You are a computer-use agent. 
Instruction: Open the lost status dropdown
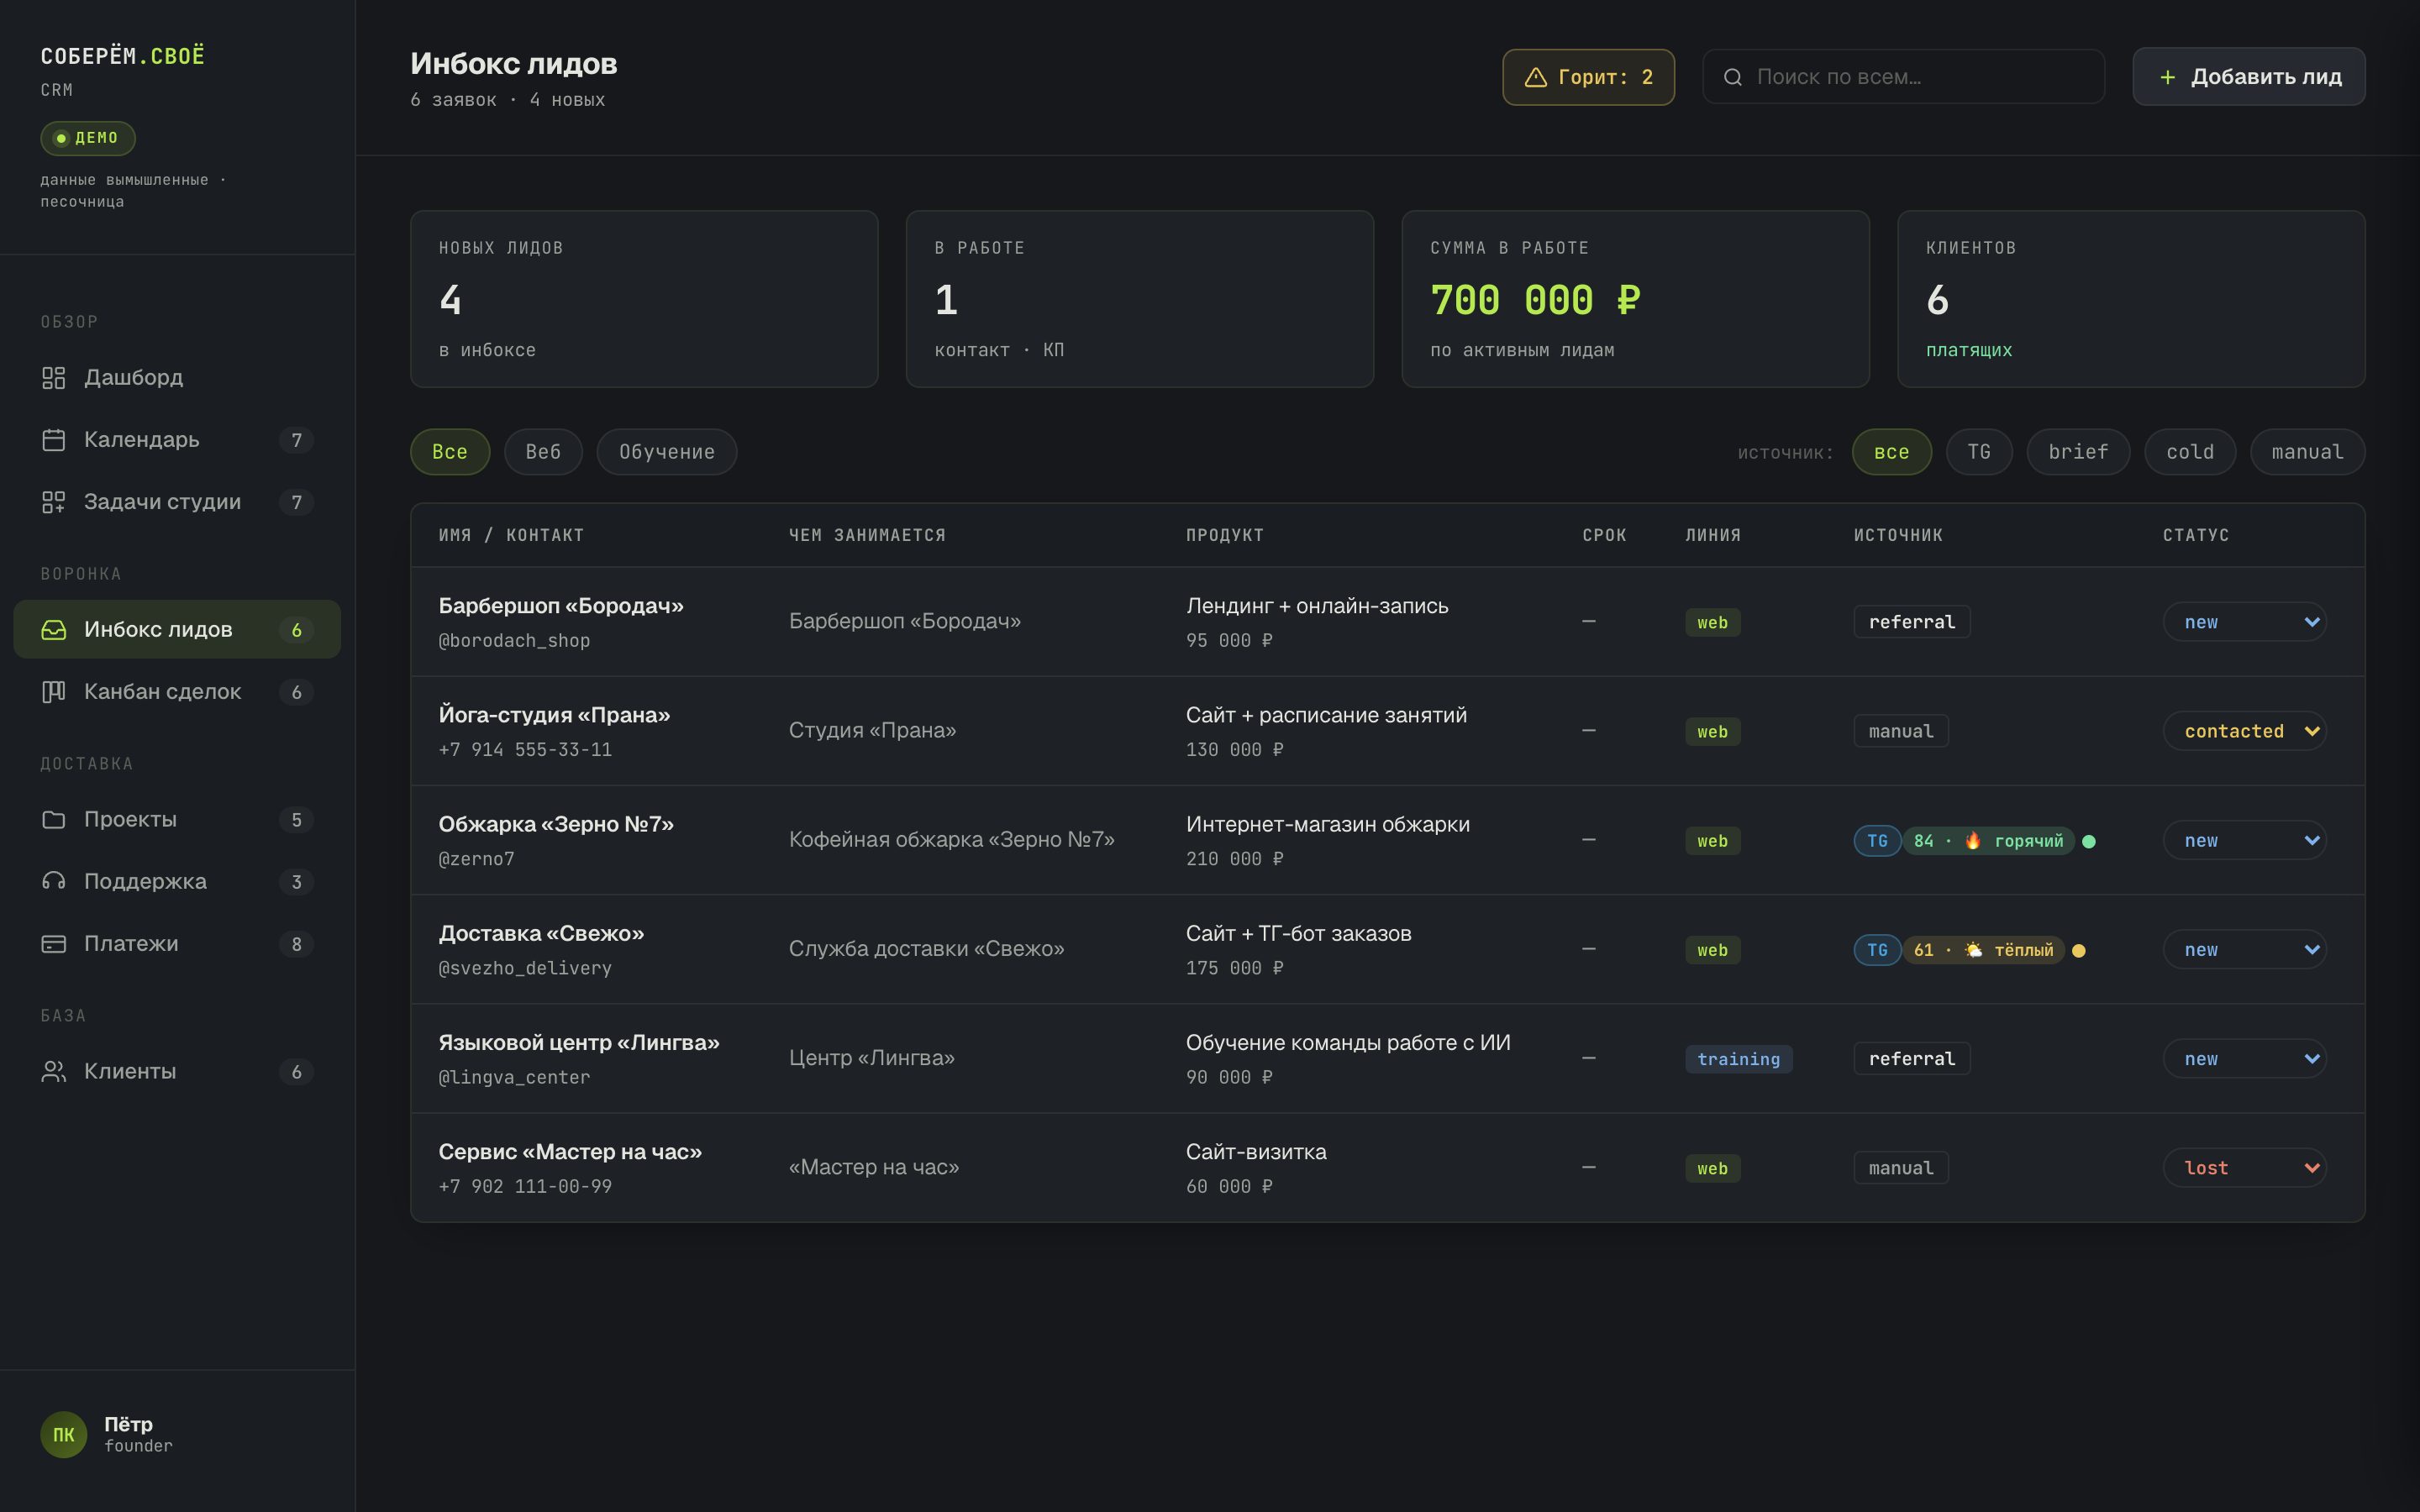[x=2244, y=1168]
